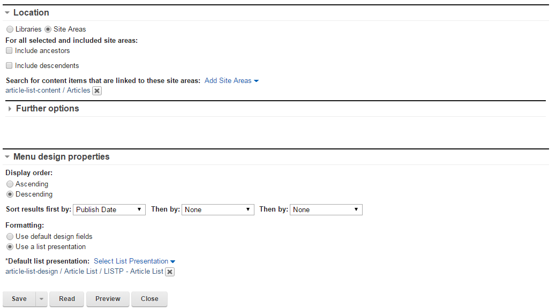Screen dimensions: 556x308
Task: Select the Libraries radio button
Action: (10, 29)
